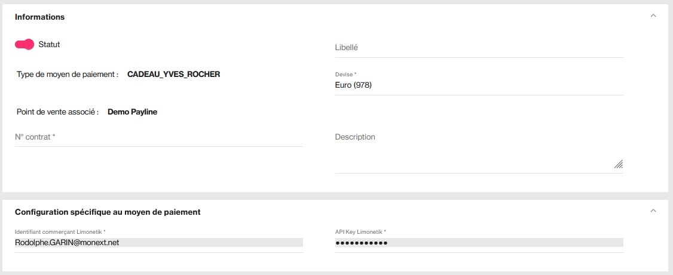673x275 pixels.
Task: Click the Statut label text
Action: [x=50, y=45]
